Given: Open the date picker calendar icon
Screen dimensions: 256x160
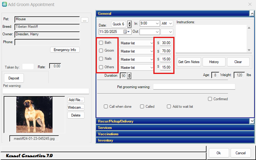Looking at the screenshot, I should pos(125,32).
